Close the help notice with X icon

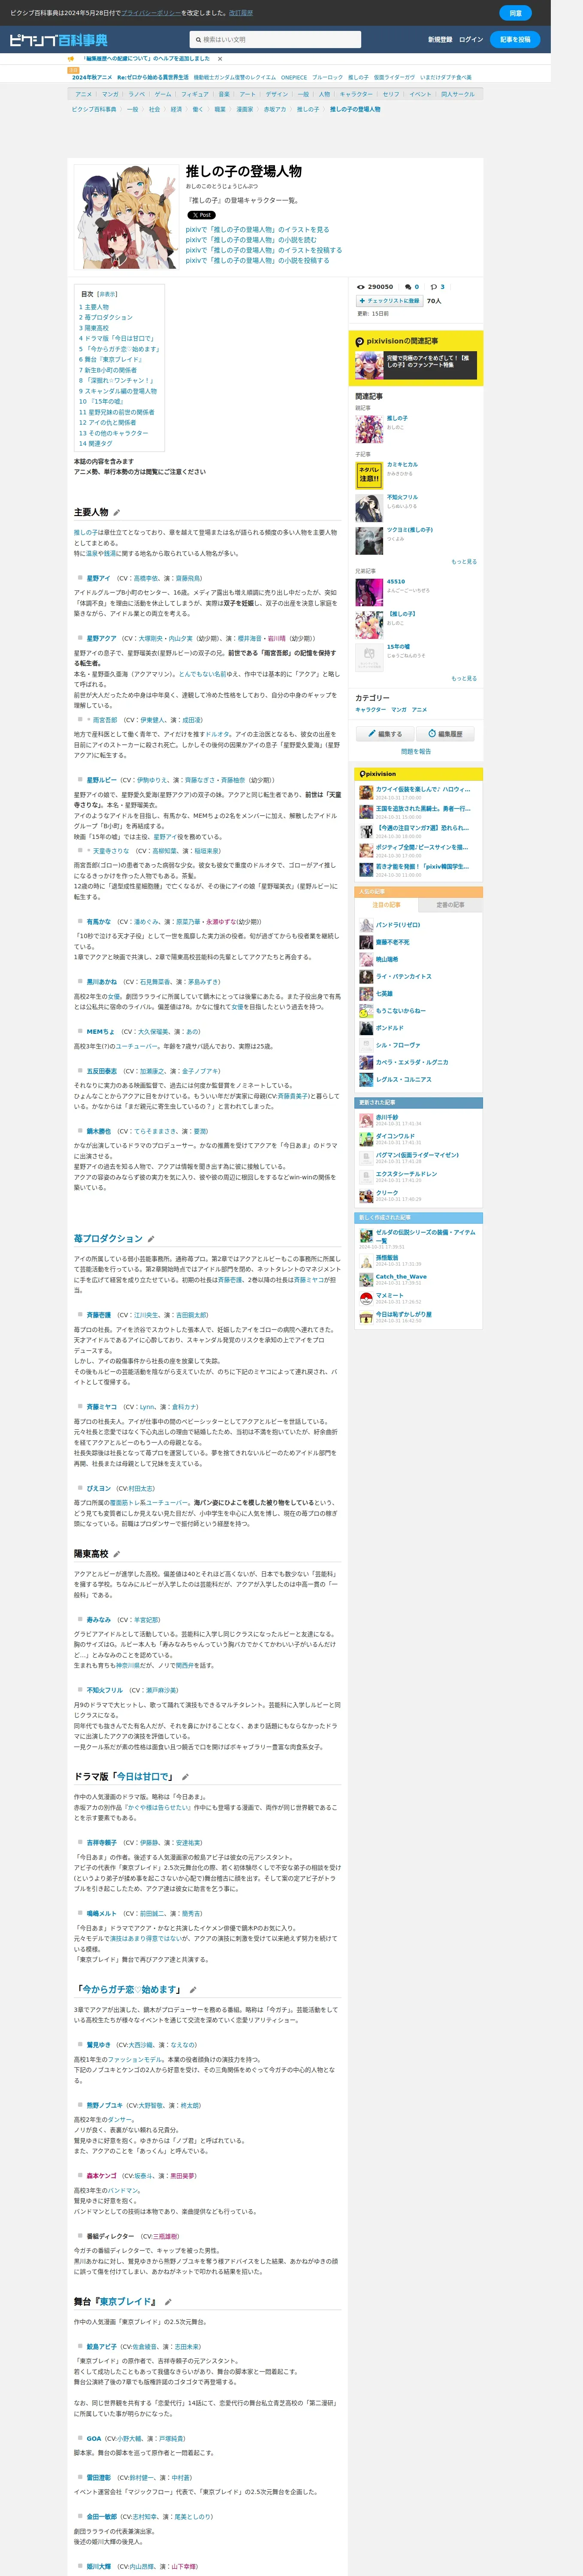pyautogui.click(x=220, y=59)
